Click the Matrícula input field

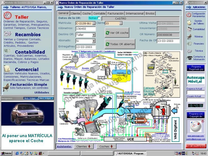coord(84,24)
